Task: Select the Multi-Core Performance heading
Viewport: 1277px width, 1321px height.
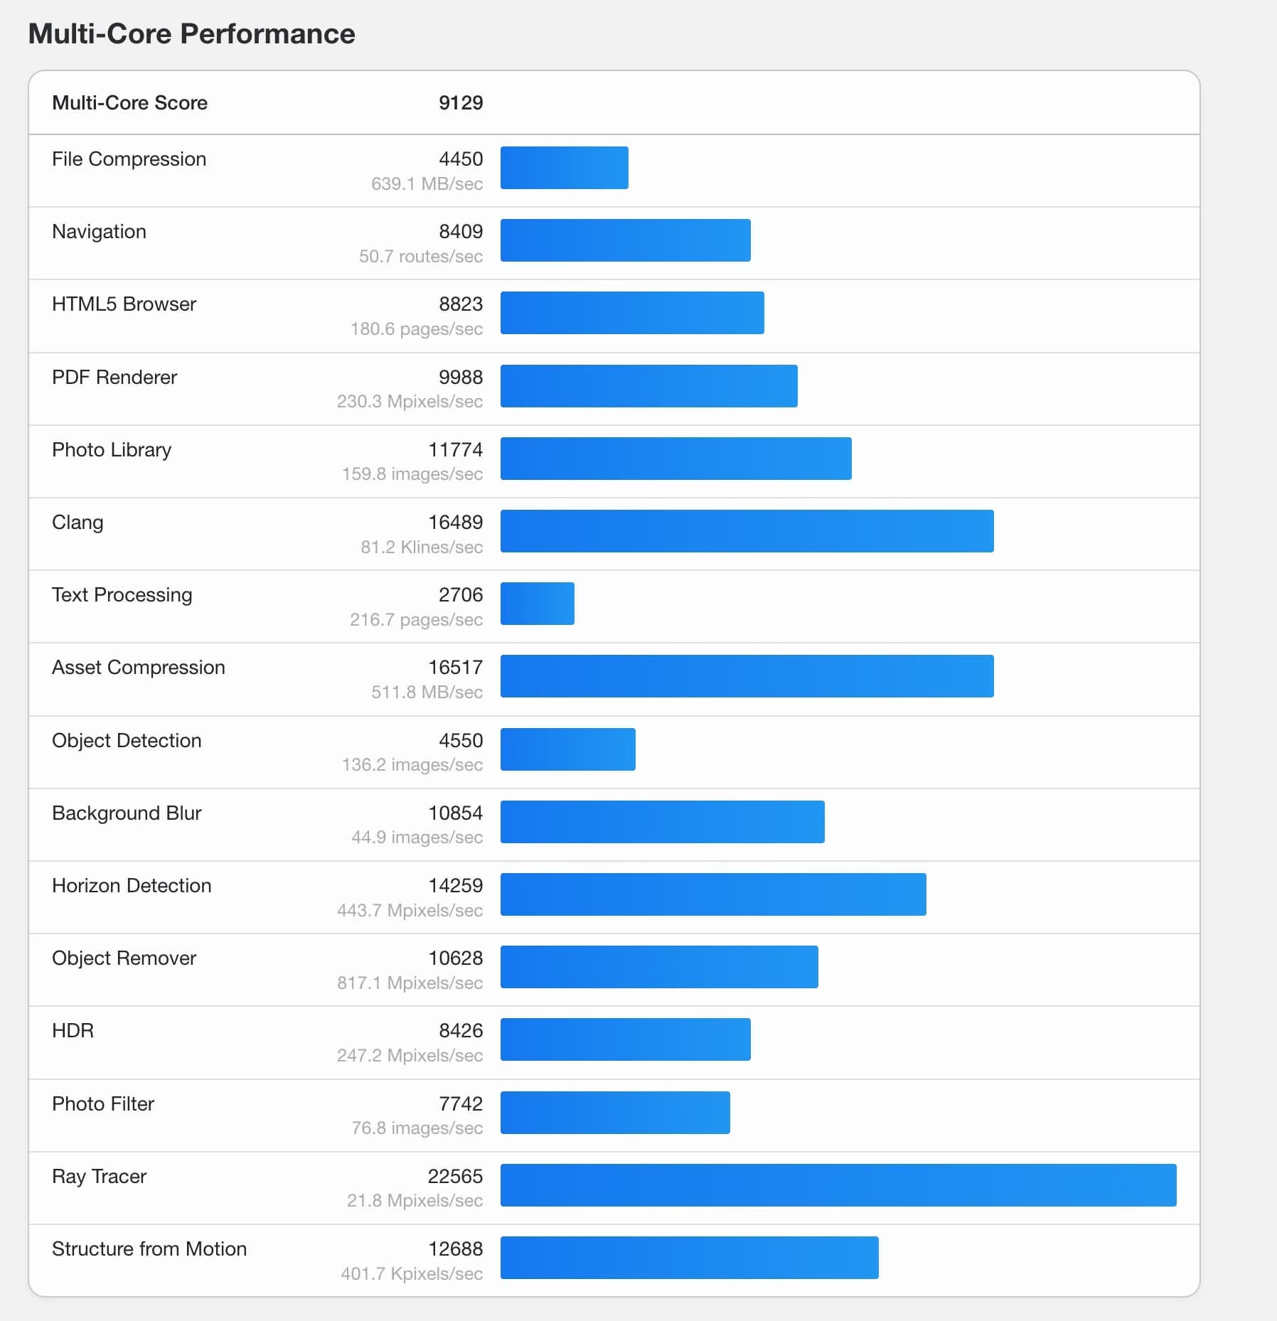Action: [x=191, y=33]
